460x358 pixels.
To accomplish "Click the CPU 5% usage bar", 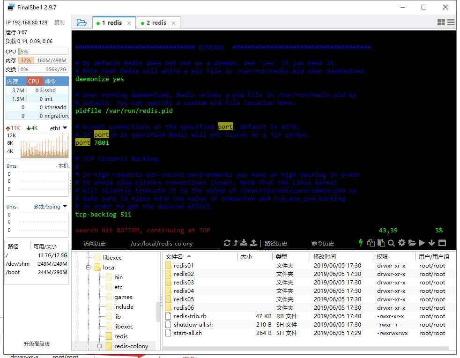I will point(43,52).
